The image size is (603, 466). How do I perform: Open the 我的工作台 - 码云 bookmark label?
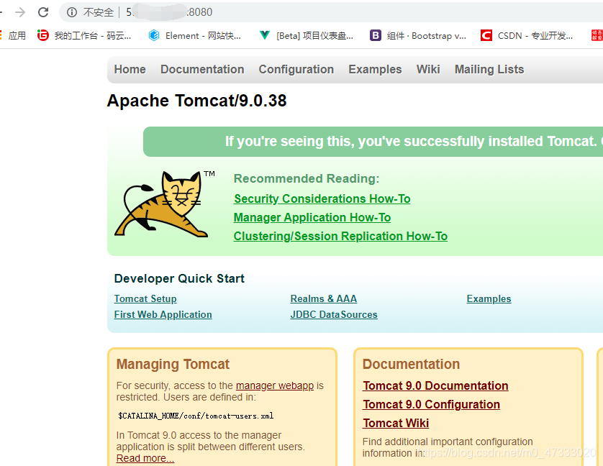tap(93, 35)
